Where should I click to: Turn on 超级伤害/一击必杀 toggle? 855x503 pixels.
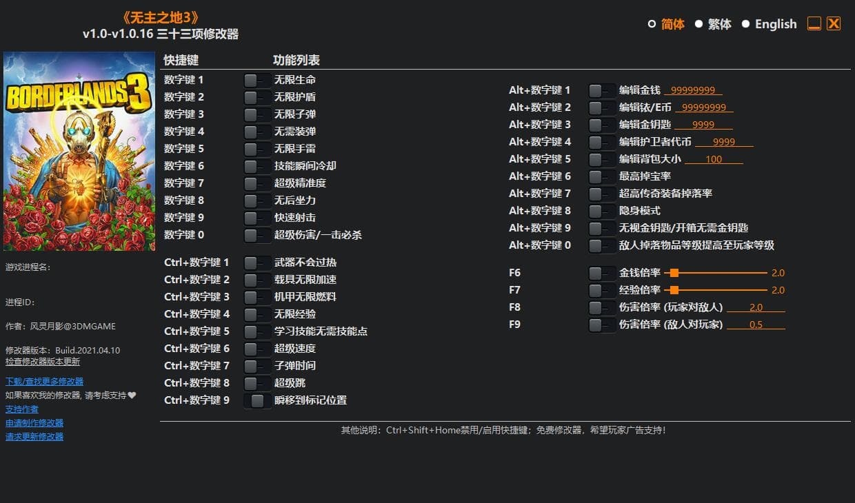coord(257,235)
